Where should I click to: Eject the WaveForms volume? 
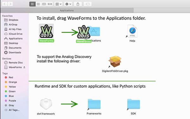point(24,67)
